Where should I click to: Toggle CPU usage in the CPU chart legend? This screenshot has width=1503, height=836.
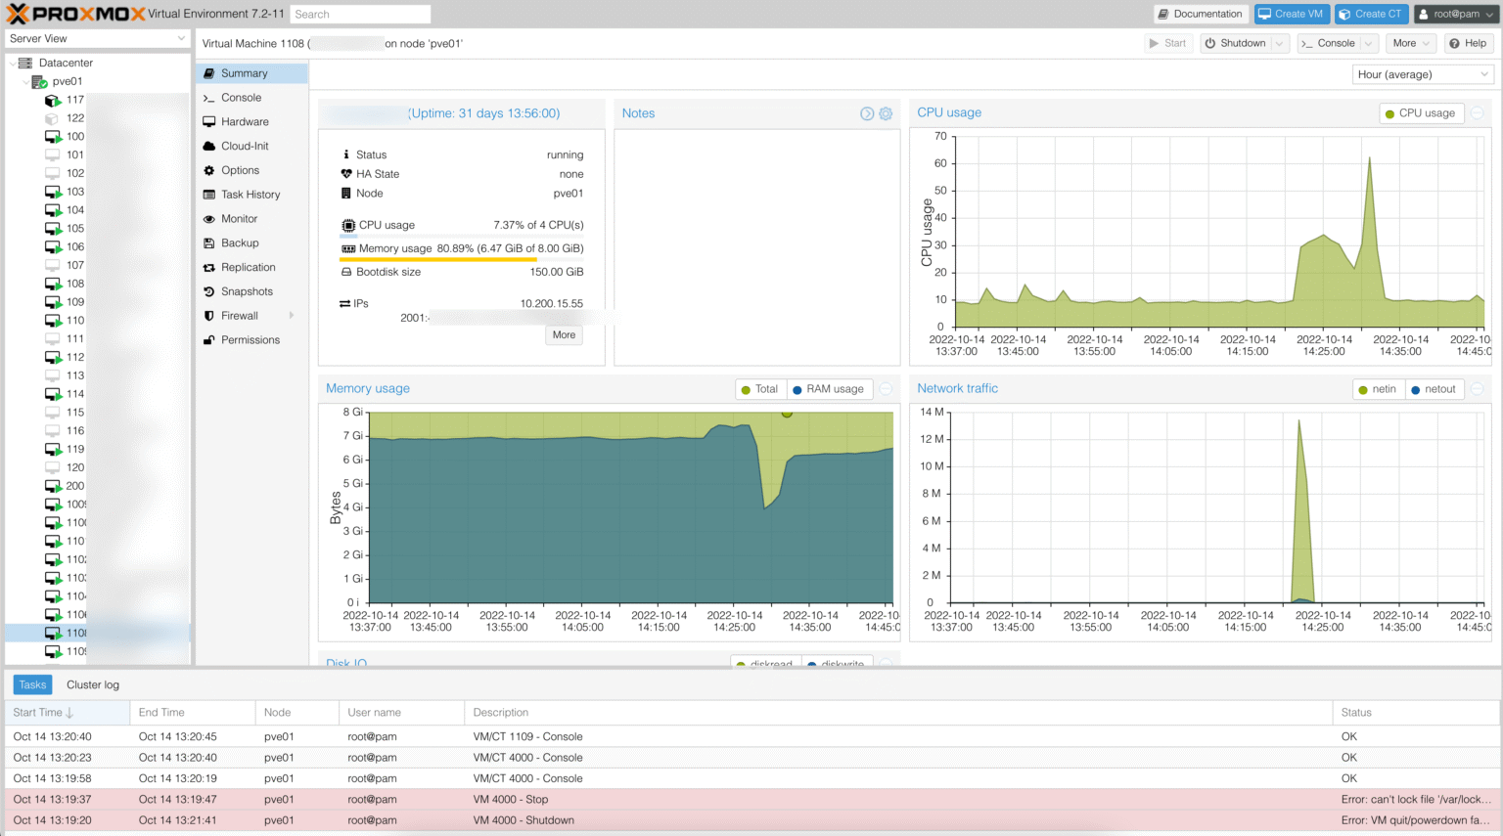tap(1421, 112)
